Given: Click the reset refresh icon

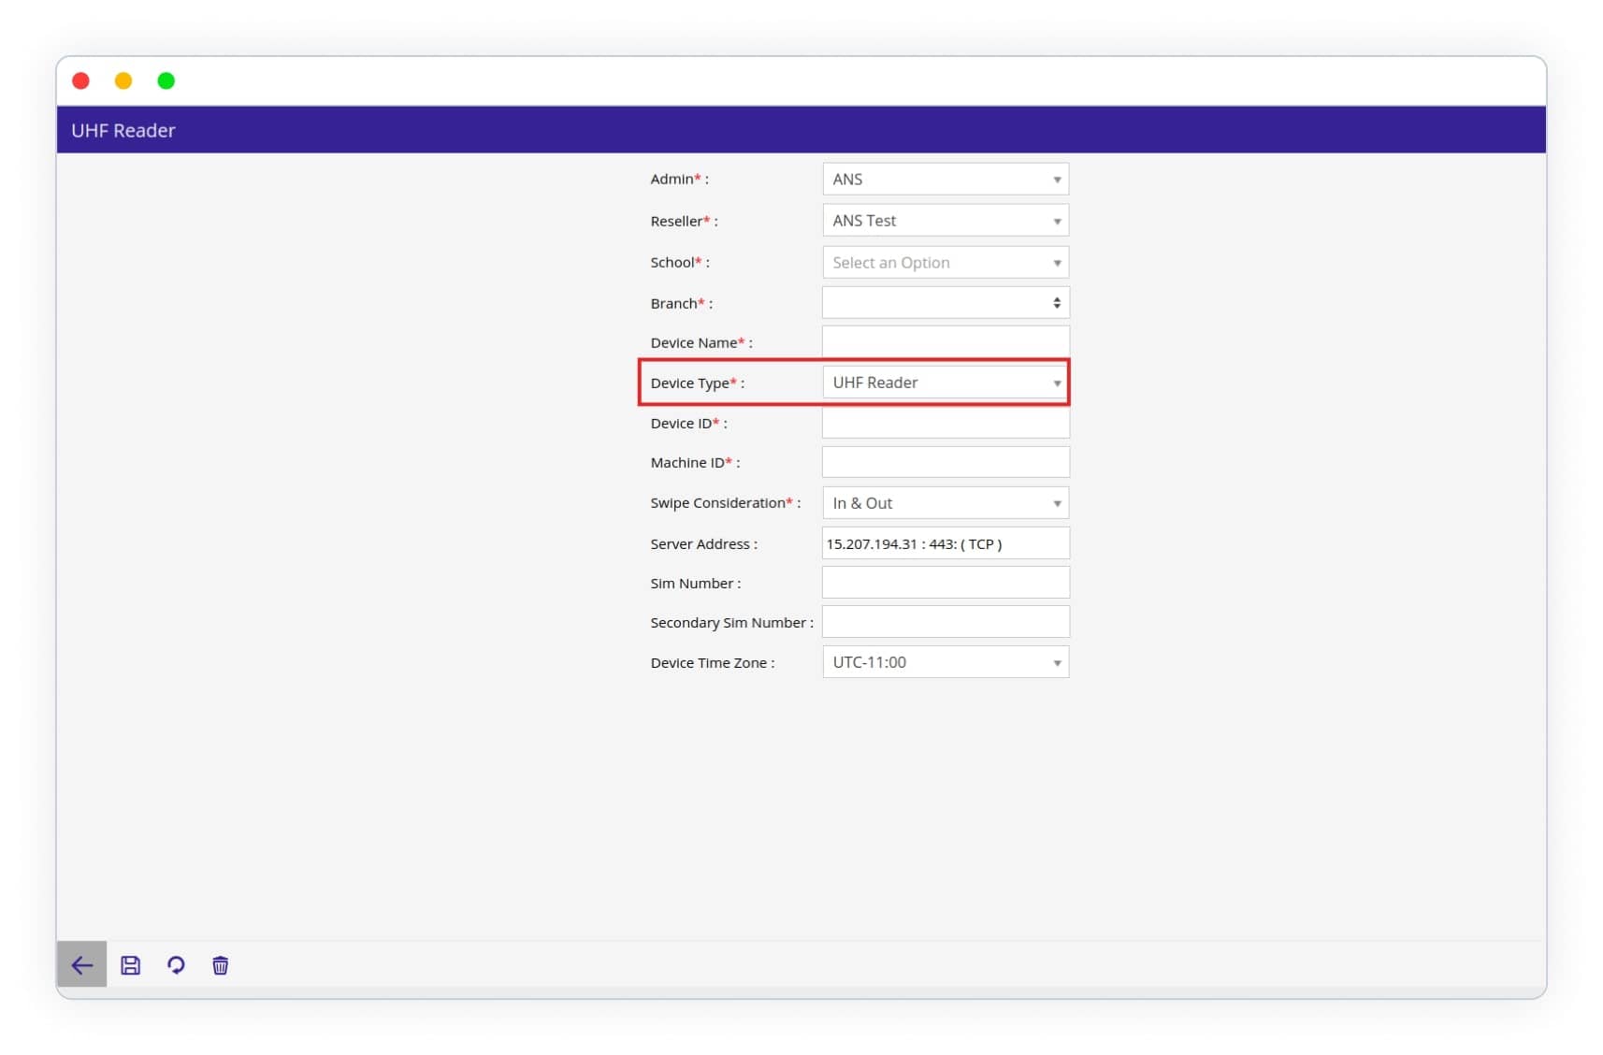Looking at the screenshot, I should [176, 964].
